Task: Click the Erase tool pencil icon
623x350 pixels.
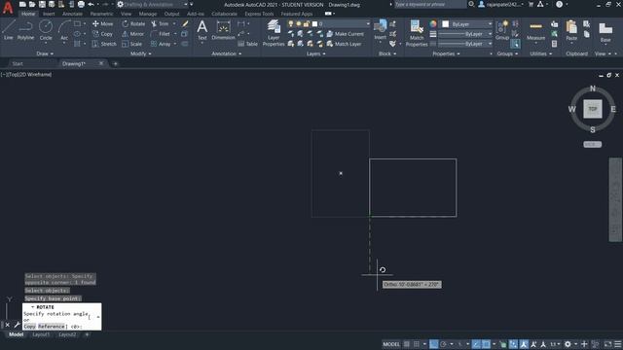Action: point(185,23)
